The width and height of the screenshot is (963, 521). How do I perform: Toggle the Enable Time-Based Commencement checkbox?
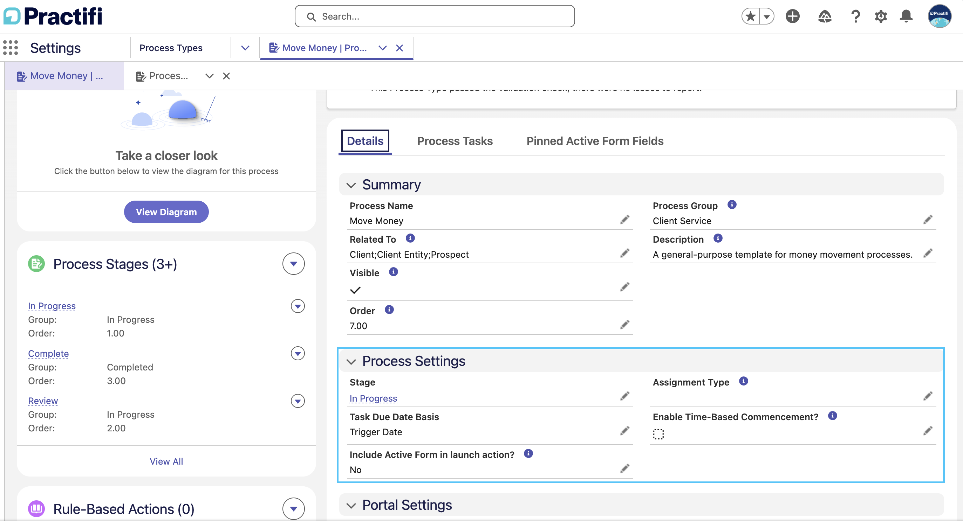[x=658, y=434]
